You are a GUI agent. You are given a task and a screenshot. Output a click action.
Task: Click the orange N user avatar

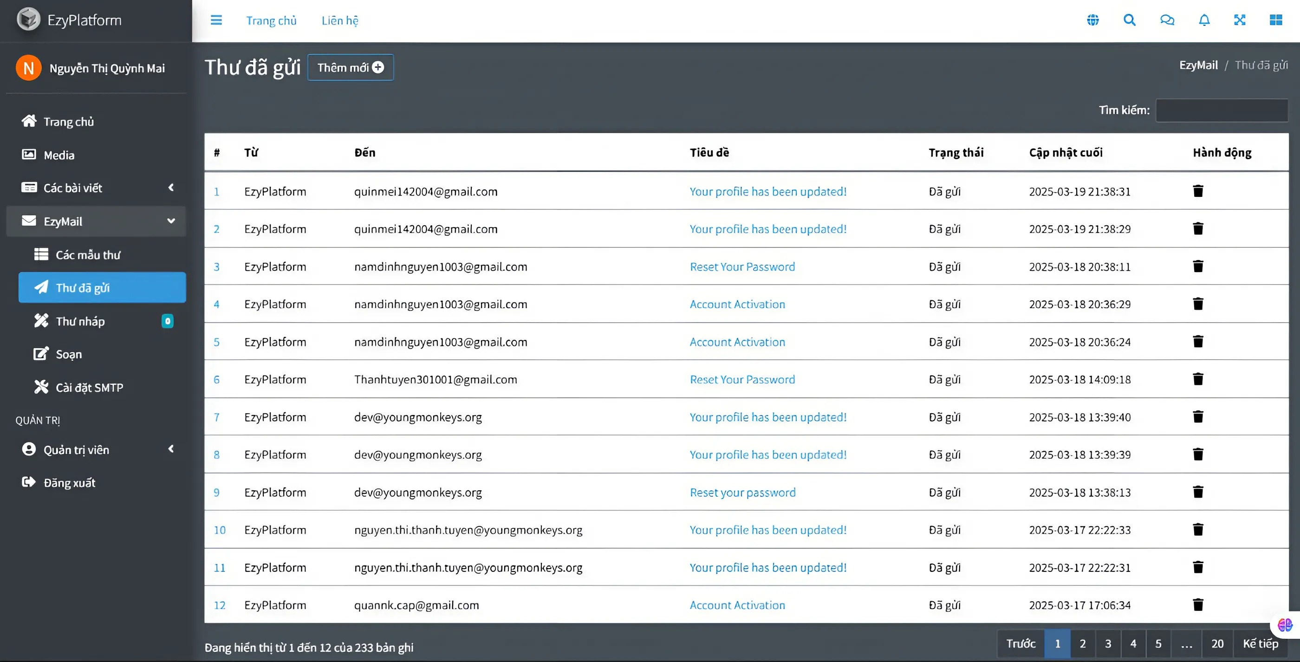[x=29, y=68]
